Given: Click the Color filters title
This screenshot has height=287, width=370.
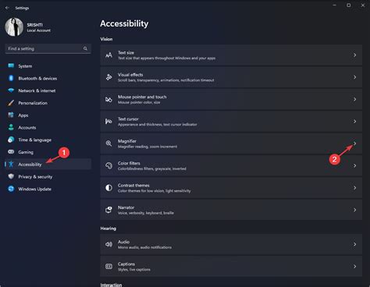Looking at the screenshot, I should pyautogui.click(x=129, y=163).
